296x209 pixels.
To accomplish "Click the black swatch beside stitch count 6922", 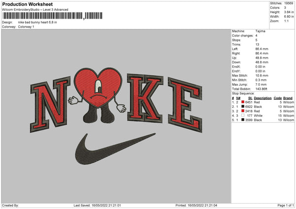I will (243, 106).
